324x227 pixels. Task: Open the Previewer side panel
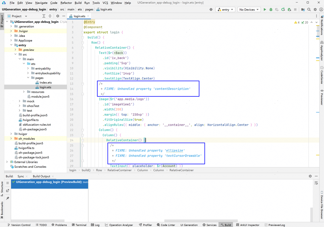(322, 96)
